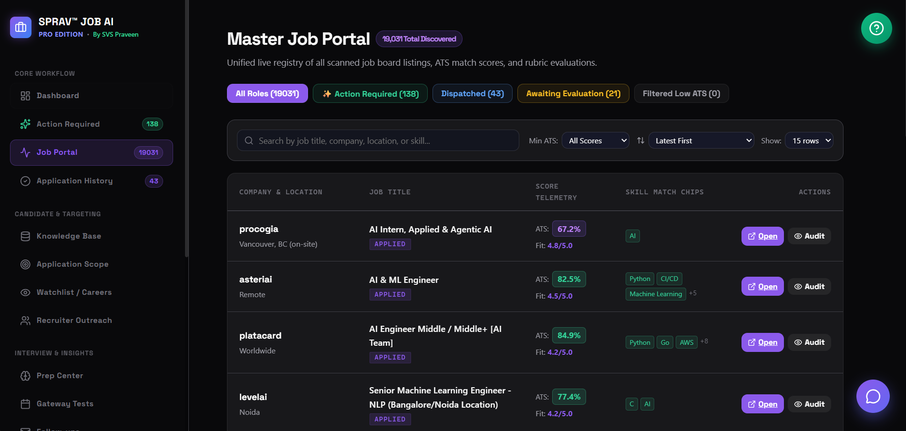Click the 19031 badge on Job Portal
Image resolution: width=906 pixels, height=431 pixels.
(149, 152)
